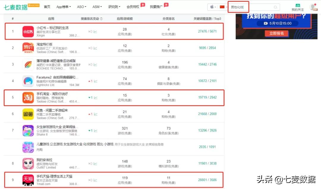Click the 手机天猫 app icon

[x=28, y=179]
